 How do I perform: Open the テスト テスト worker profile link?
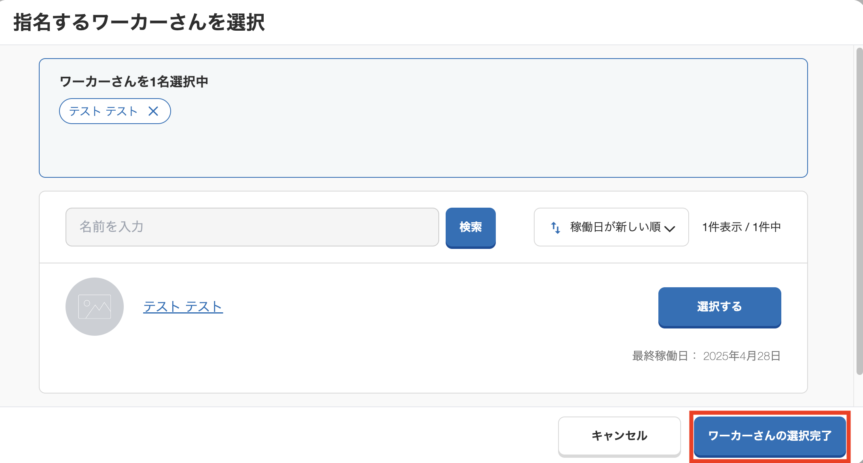[182, 307]
